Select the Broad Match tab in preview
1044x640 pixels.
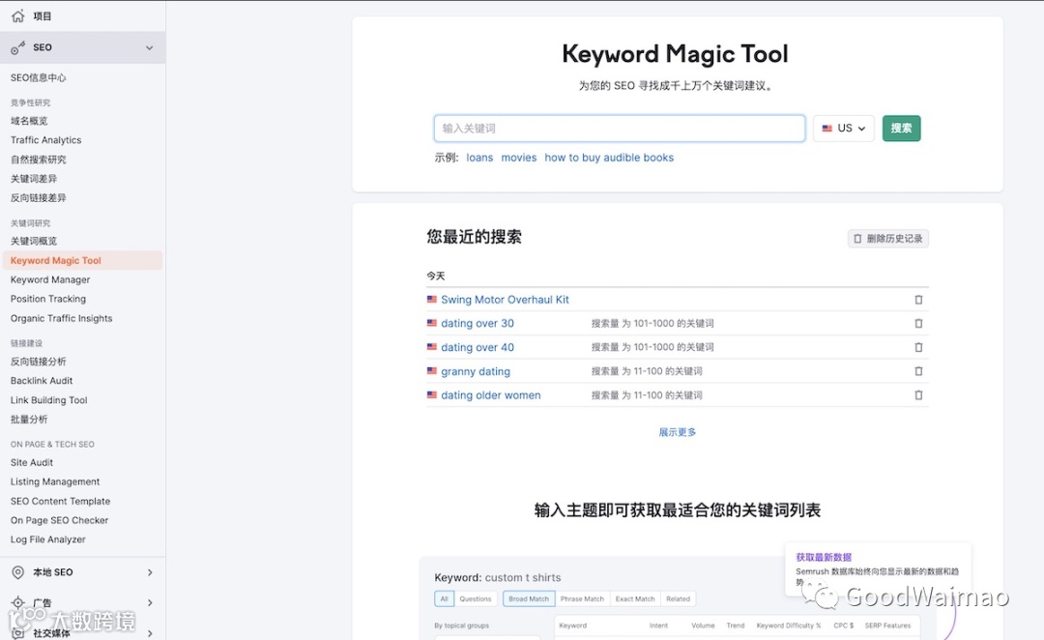pos(529,598)
